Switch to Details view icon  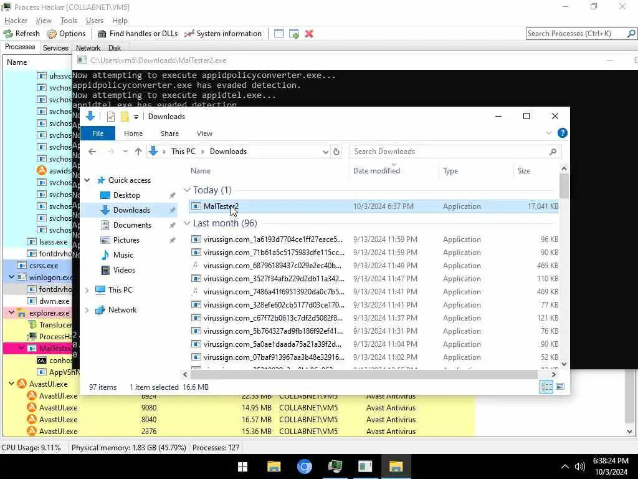(x=546, y=387)
